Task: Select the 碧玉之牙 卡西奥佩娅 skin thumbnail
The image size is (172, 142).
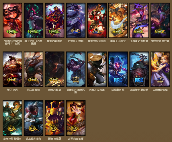Action: pos(34,20)
